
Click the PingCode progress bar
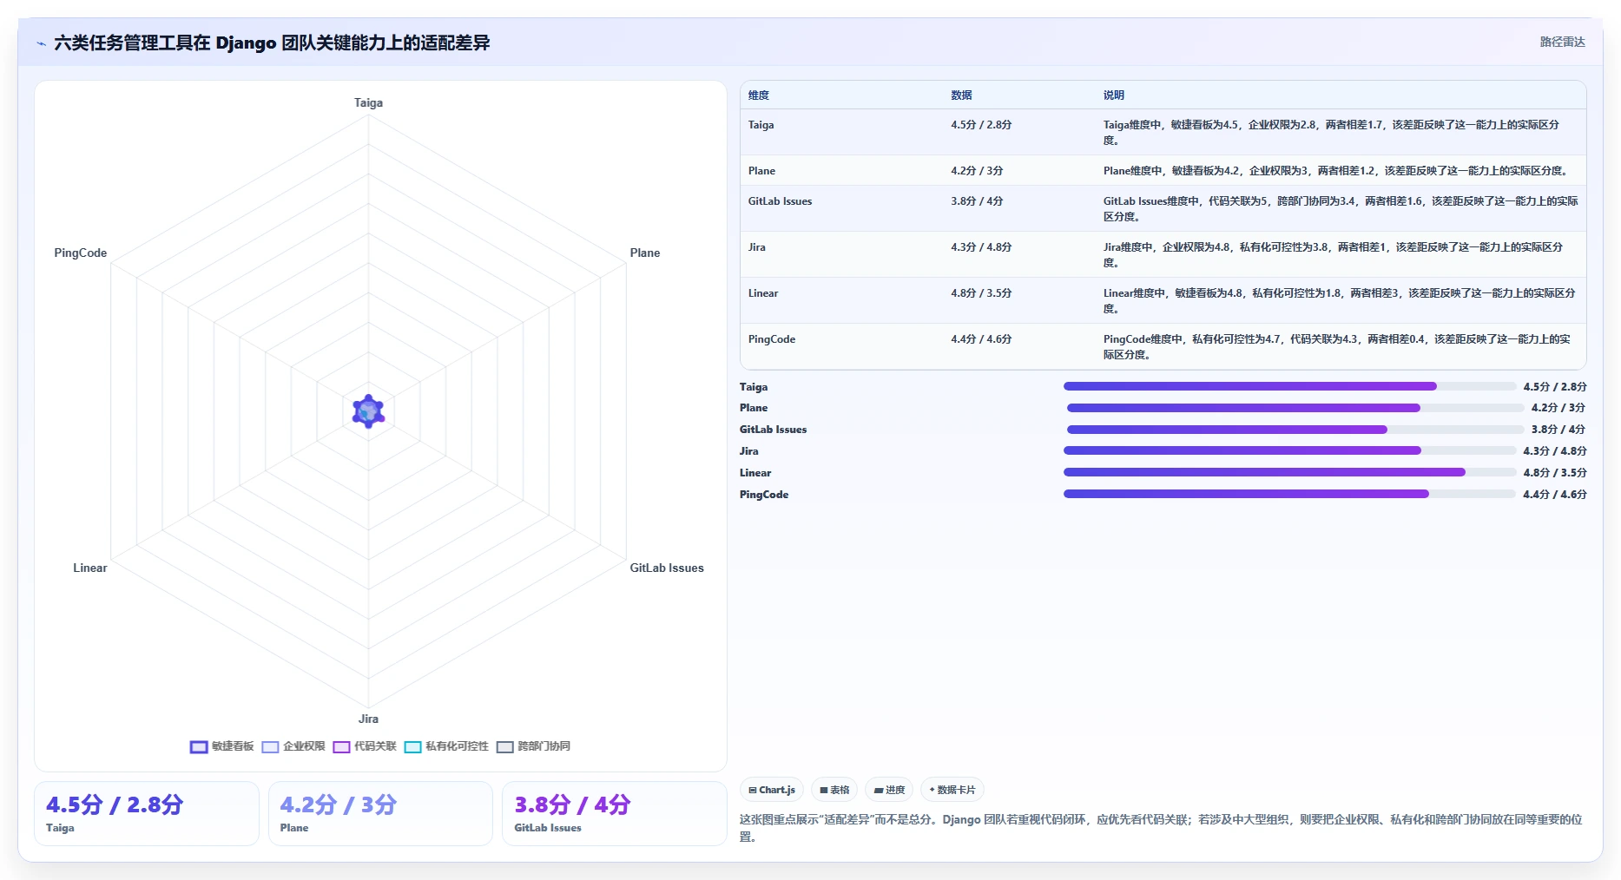[x=1289, y=494]
